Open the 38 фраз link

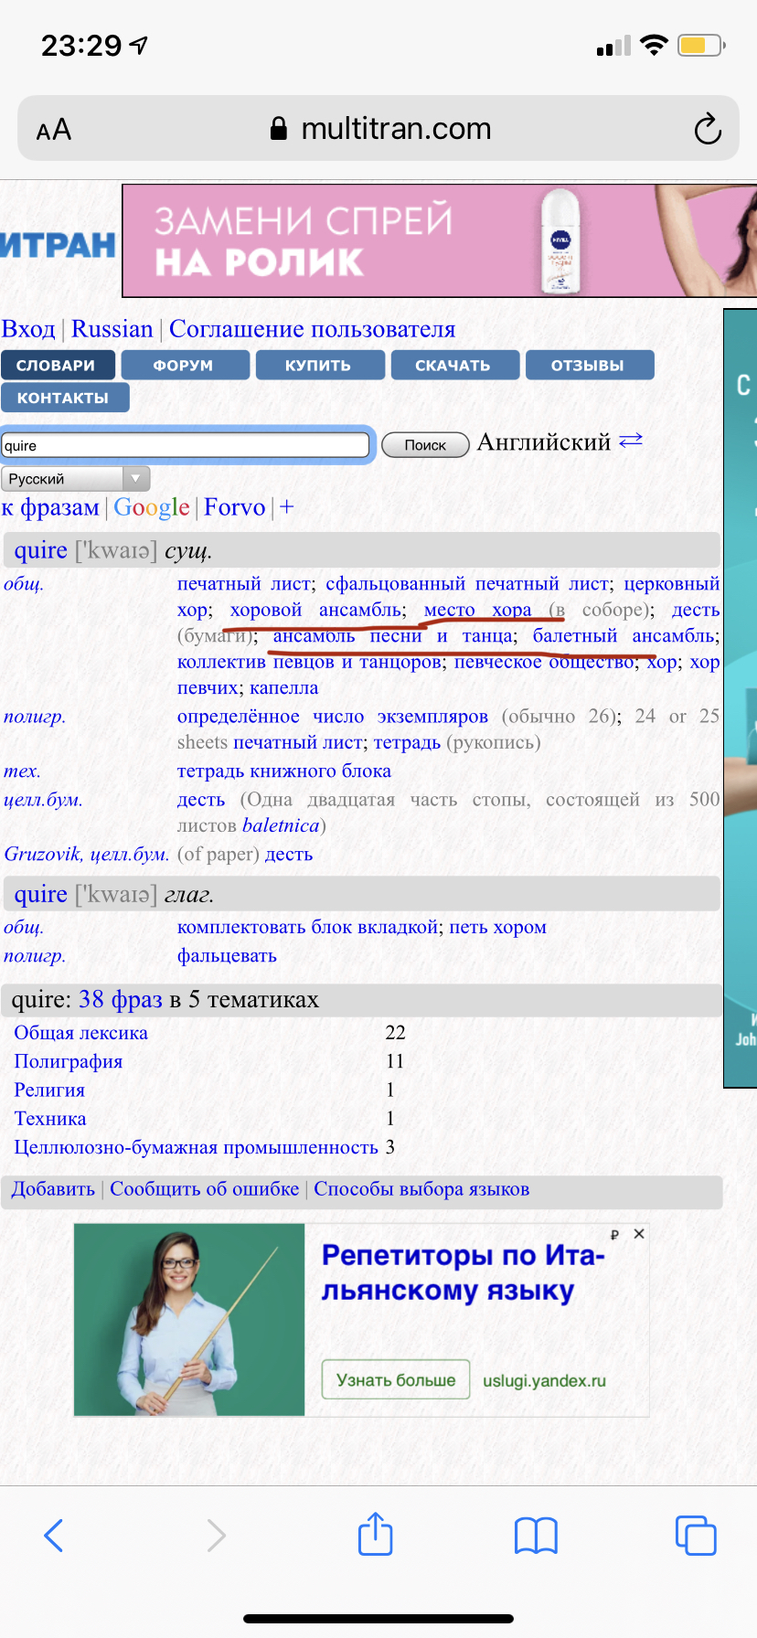pos(121,999)
